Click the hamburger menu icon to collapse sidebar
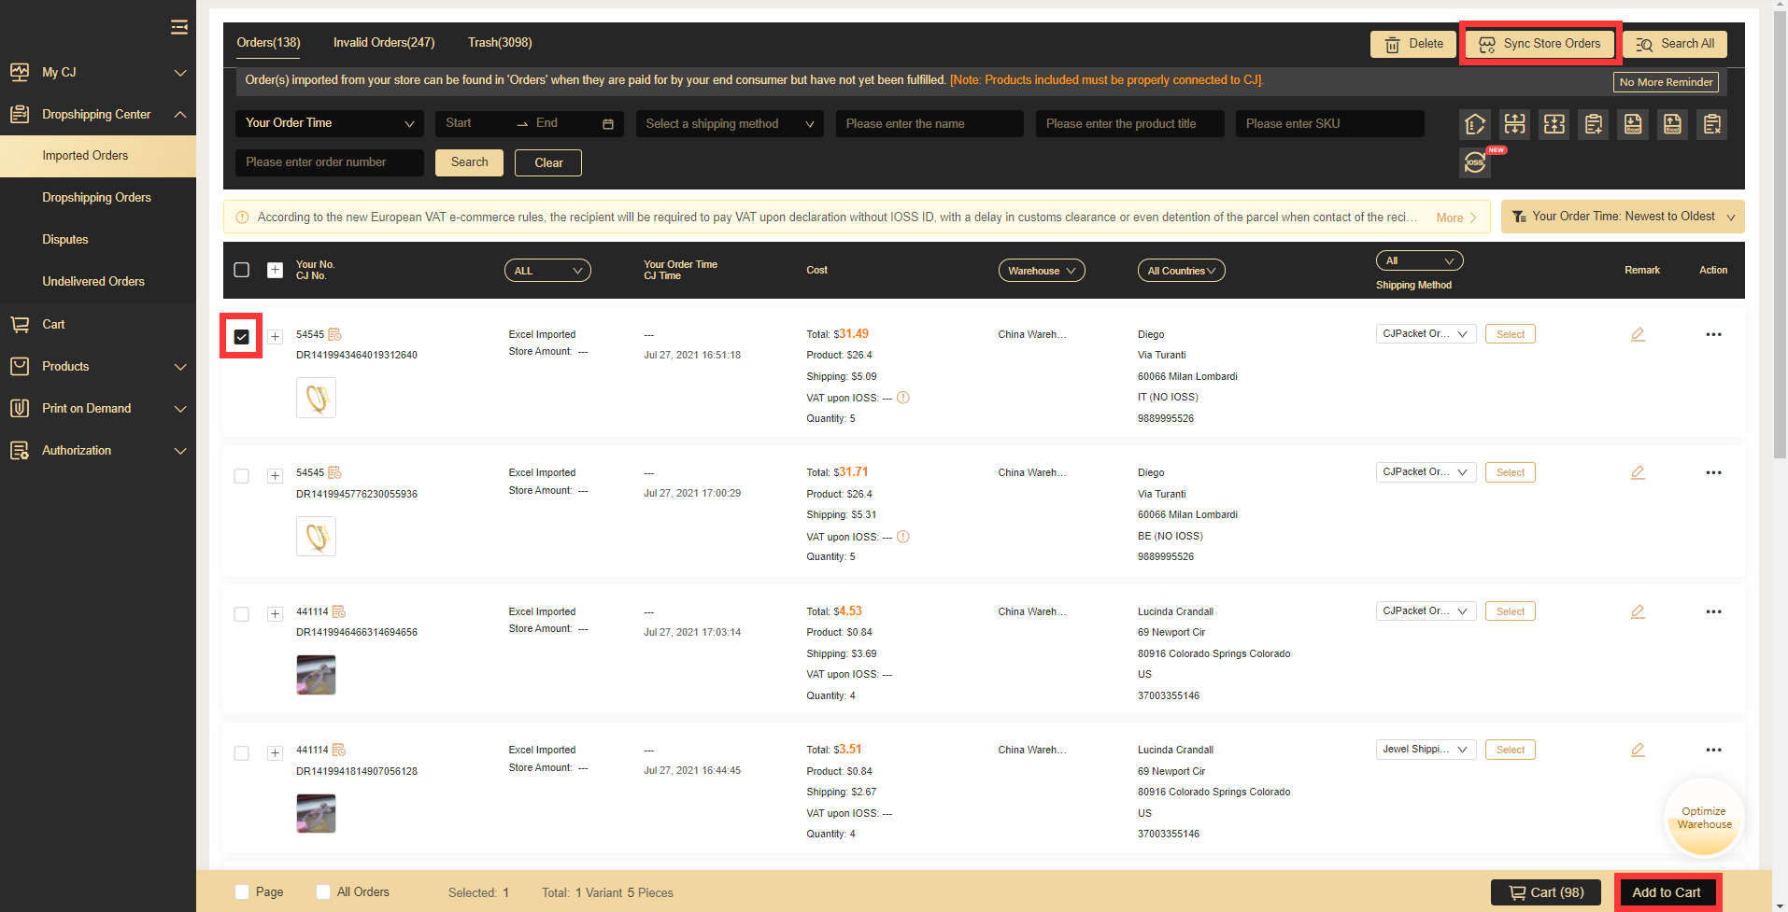The height and width of the screenshot is (912, 1788). pos(179,27)
